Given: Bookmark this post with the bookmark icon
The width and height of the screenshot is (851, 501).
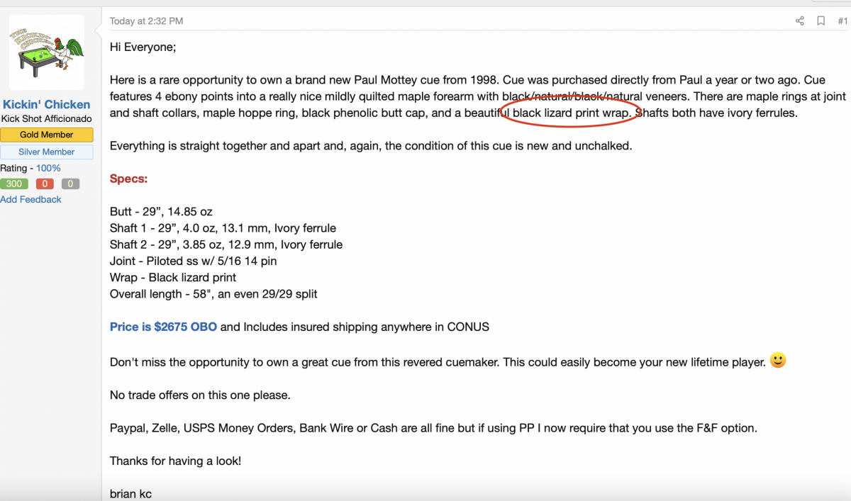Looking at the screenshot, I should (x=821, y=21).
